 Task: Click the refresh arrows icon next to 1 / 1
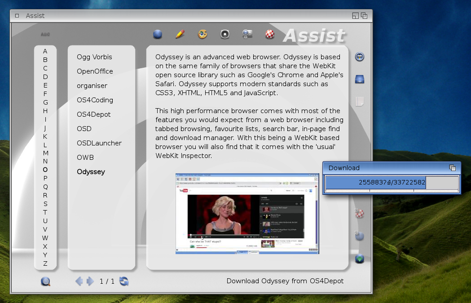coord(124,281)
